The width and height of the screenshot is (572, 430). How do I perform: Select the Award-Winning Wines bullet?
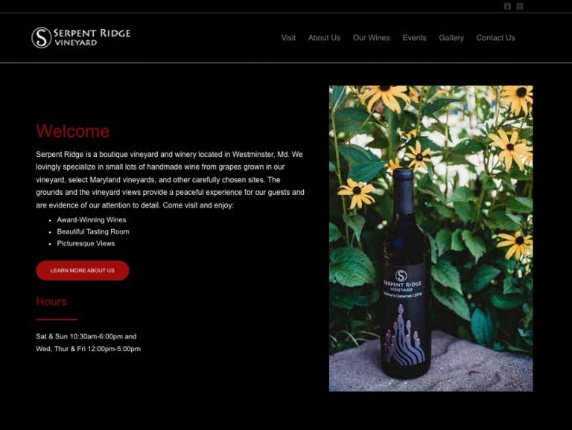pyautogui.click(x=91, y=219)
